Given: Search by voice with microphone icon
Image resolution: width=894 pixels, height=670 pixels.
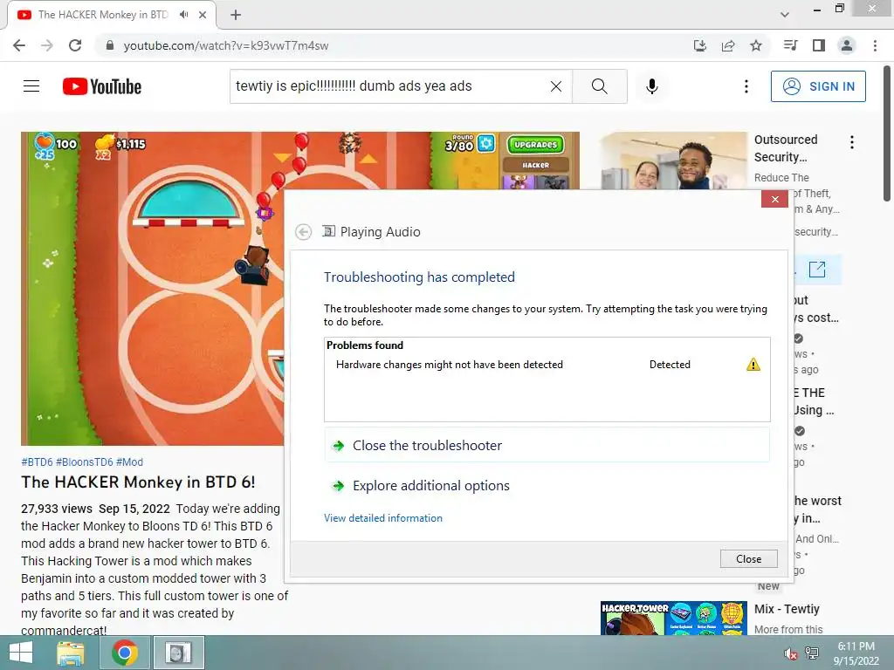Looking at the screenshot, I should click(x=651, y=86).
